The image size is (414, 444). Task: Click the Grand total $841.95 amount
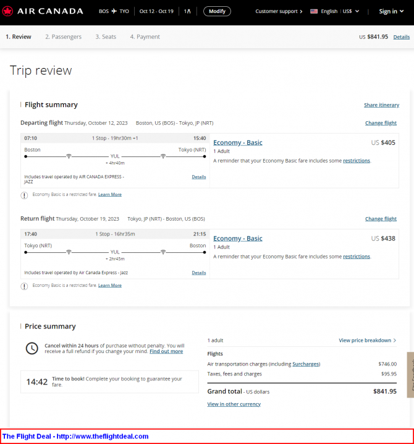click(385, 391)
